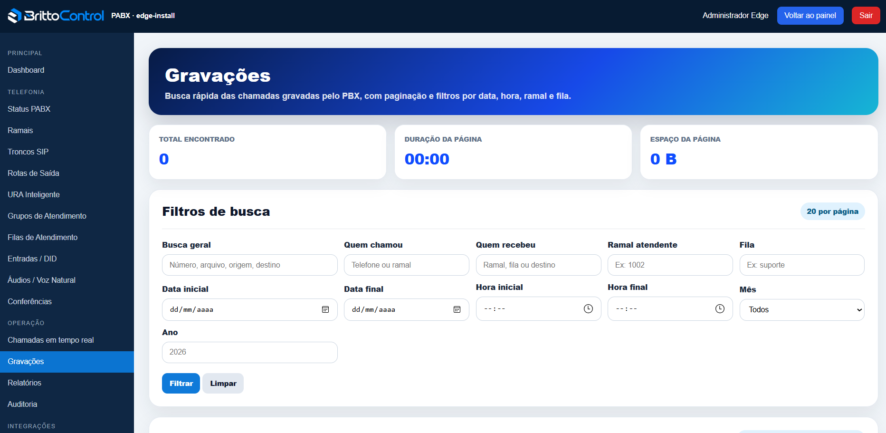Focus the Ano field showing 2026
The image size is (886, 433).
pyautogui.click(x=250, y=352)
